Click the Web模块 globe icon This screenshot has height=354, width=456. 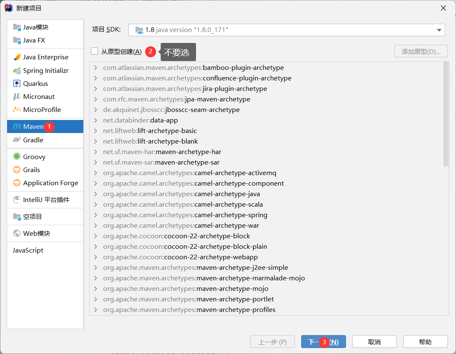[x=17, y=233]
